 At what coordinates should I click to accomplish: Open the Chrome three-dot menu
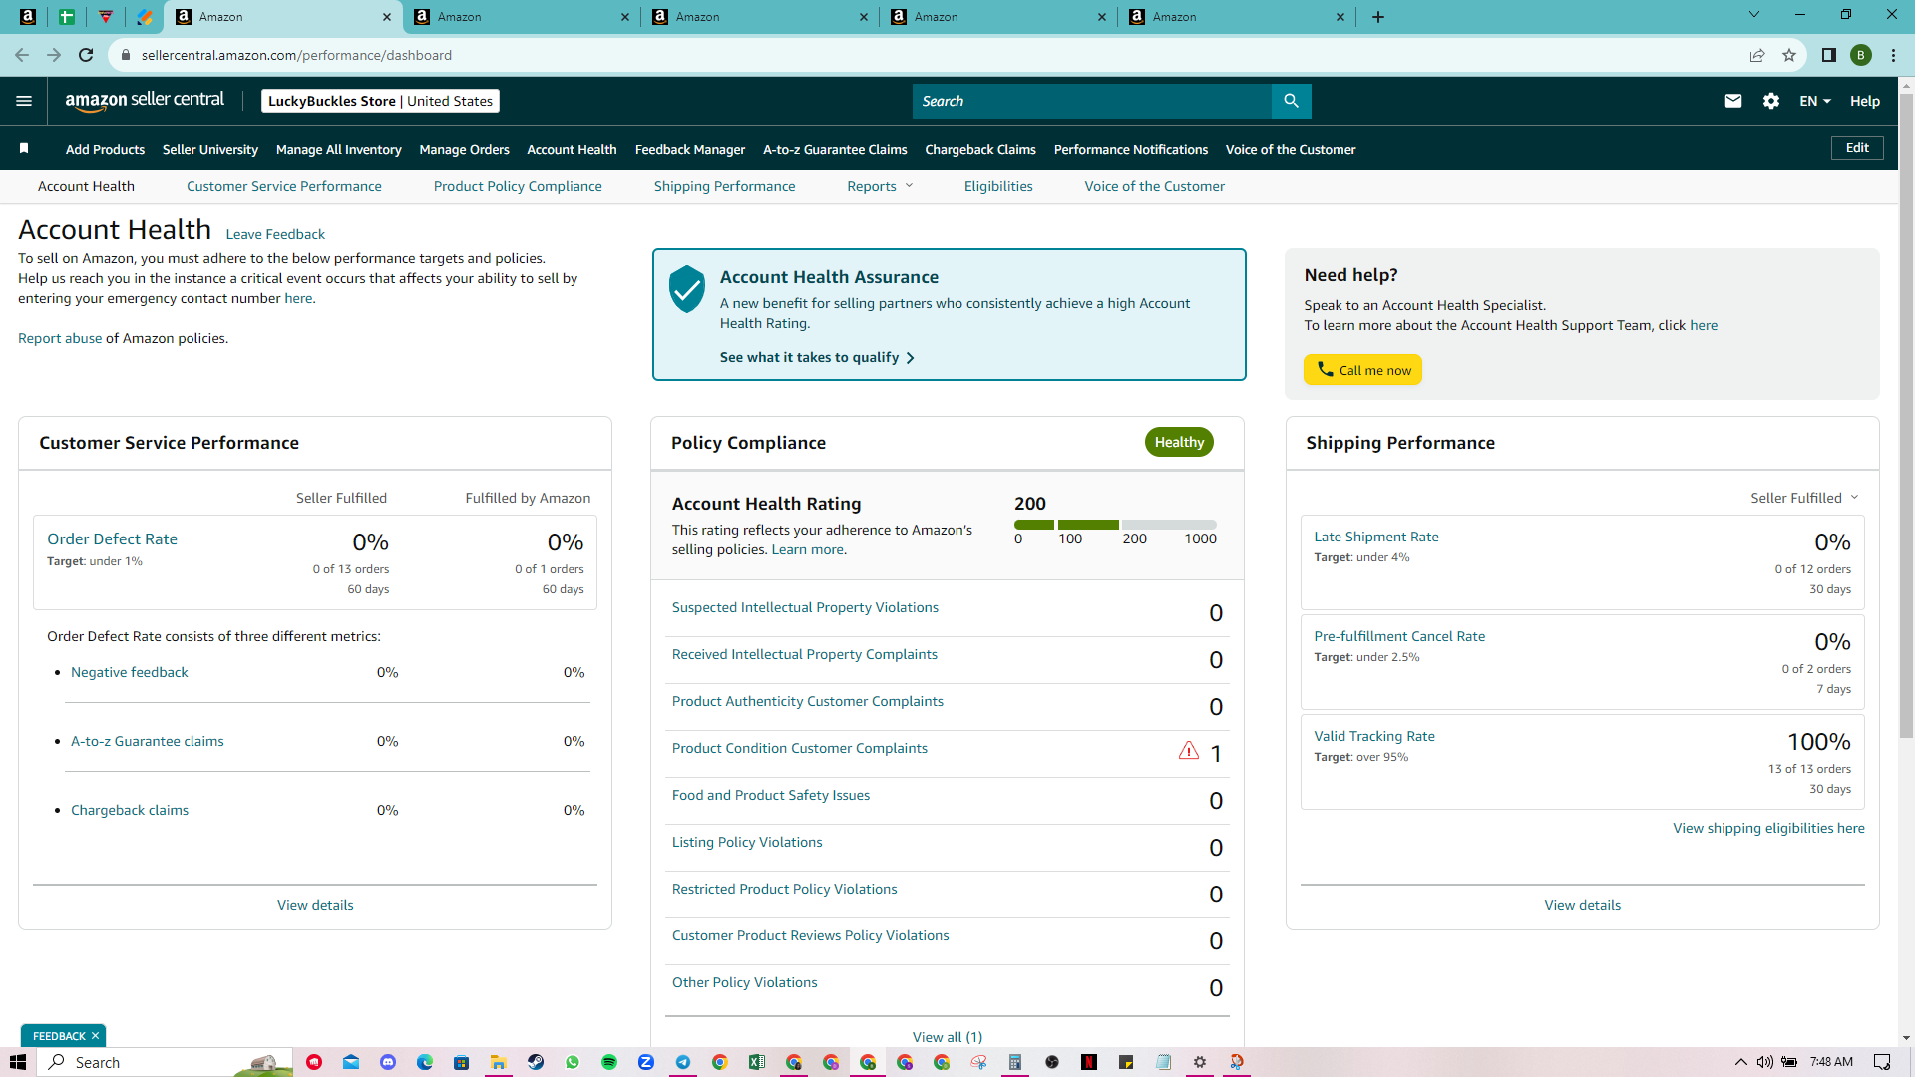click(1893, 55)
